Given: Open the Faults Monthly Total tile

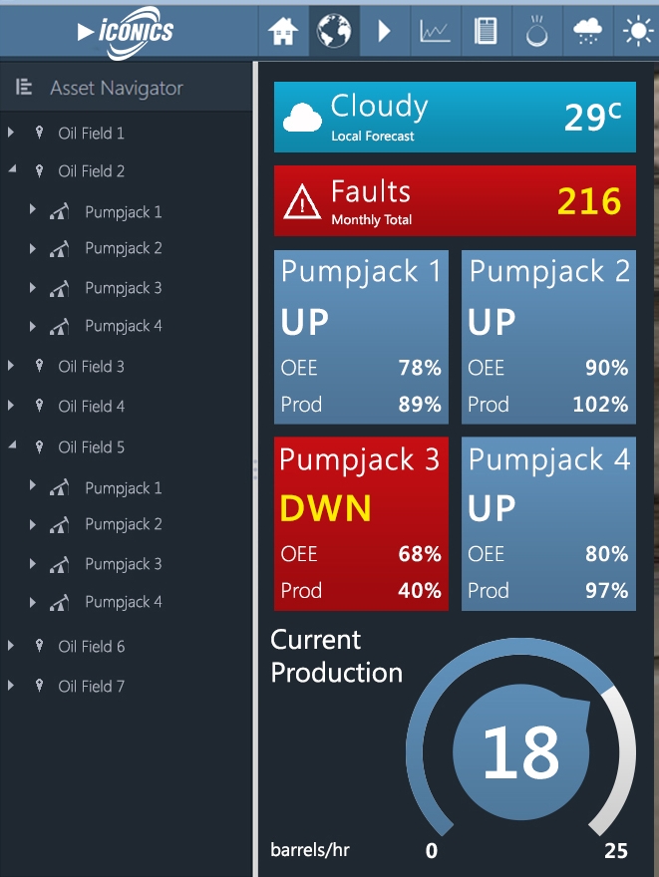Looking at the screenshot, I should tap(455, 200).
